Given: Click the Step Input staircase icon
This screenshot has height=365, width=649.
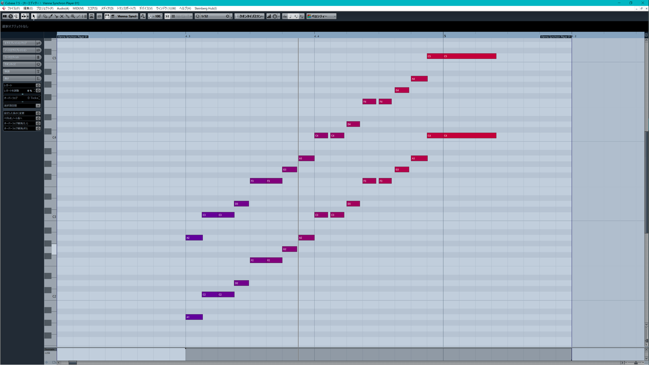Looking at the screenshot, I should tap(269, 16).
